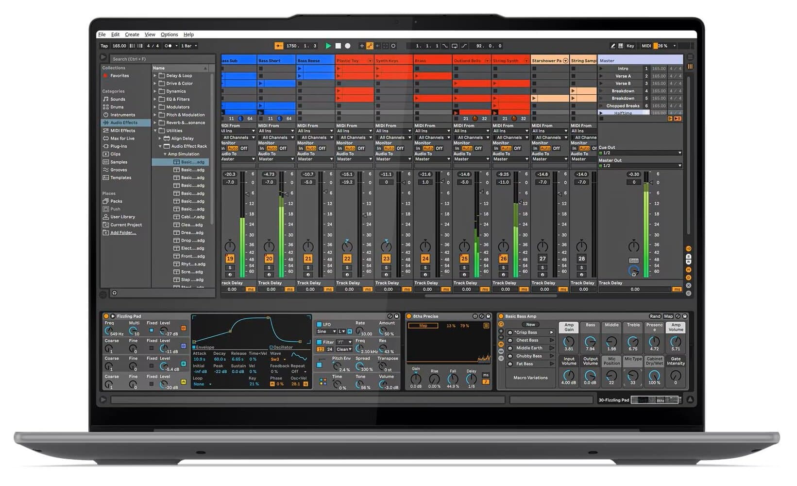This screenshot has width=797, height=486.
Task: Toggle the LFO on/off switch
Action: 319,324
